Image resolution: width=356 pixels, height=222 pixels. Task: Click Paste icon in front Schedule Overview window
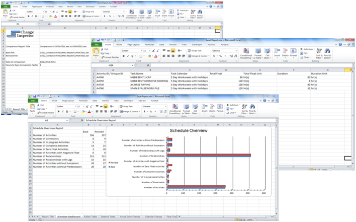pos(33,107)
